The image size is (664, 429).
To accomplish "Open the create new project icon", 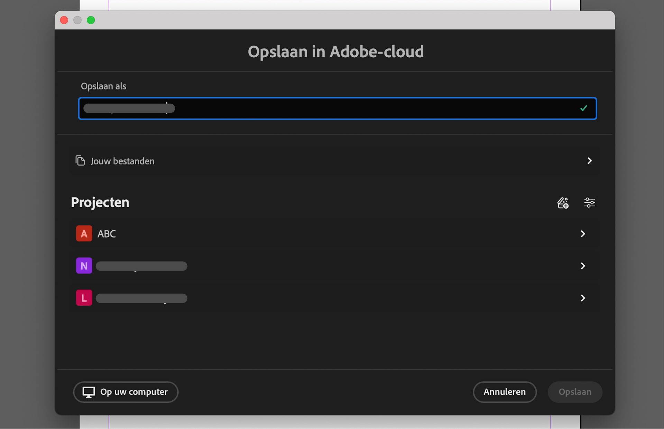I will click(x=562, y=203).
